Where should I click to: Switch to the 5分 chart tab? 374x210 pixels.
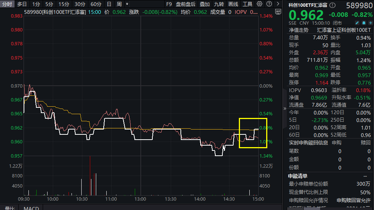49,4
